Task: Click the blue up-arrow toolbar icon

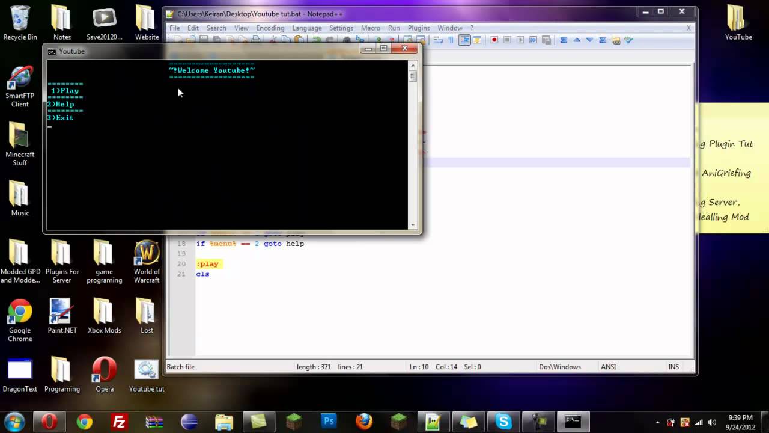Action: pyautogui.click(x=577, y=40)
